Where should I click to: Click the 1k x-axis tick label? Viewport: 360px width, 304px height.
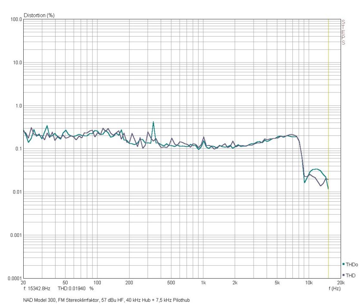203,283
